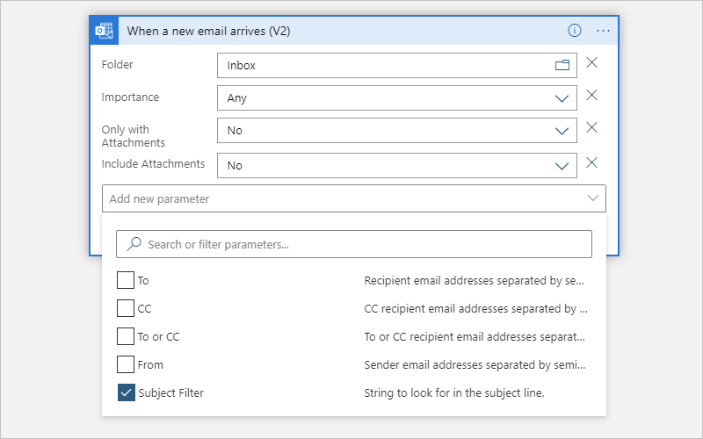Check the To parameter checkbox
Viewport: 703px width, 439px height.
pos(126,280)
